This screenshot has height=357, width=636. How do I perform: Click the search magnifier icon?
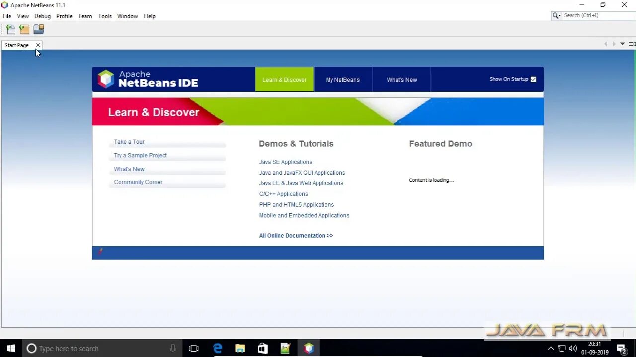click(x=556, y=16)
